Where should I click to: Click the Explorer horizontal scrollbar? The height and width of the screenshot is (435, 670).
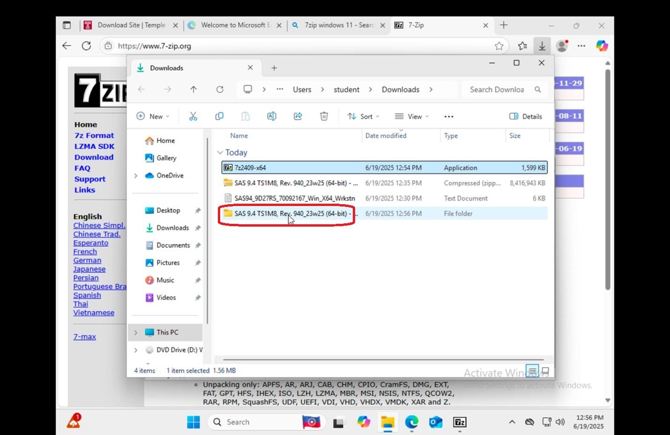[383, 360]
